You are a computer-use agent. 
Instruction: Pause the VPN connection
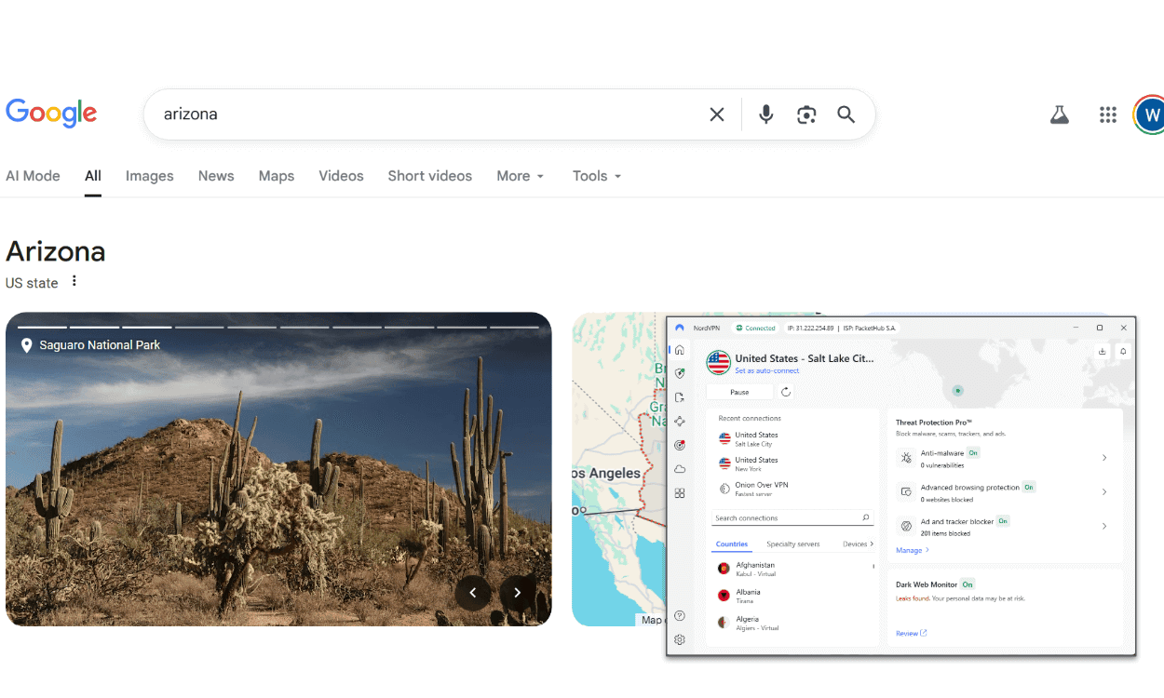(x=739, y=393)
